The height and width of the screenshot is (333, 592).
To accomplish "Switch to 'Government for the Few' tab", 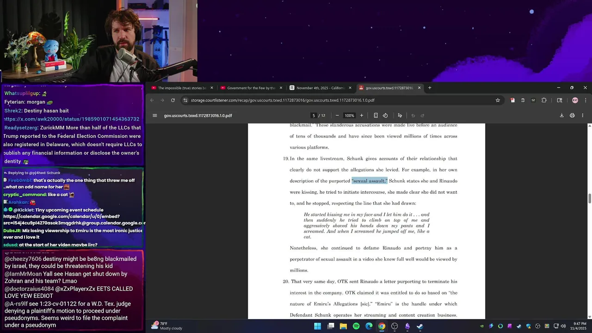I will [x=251, y=88].
